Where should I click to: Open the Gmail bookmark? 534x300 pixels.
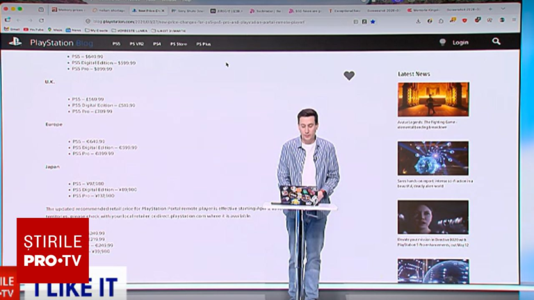pyautogui.click(x=12, y=30)
